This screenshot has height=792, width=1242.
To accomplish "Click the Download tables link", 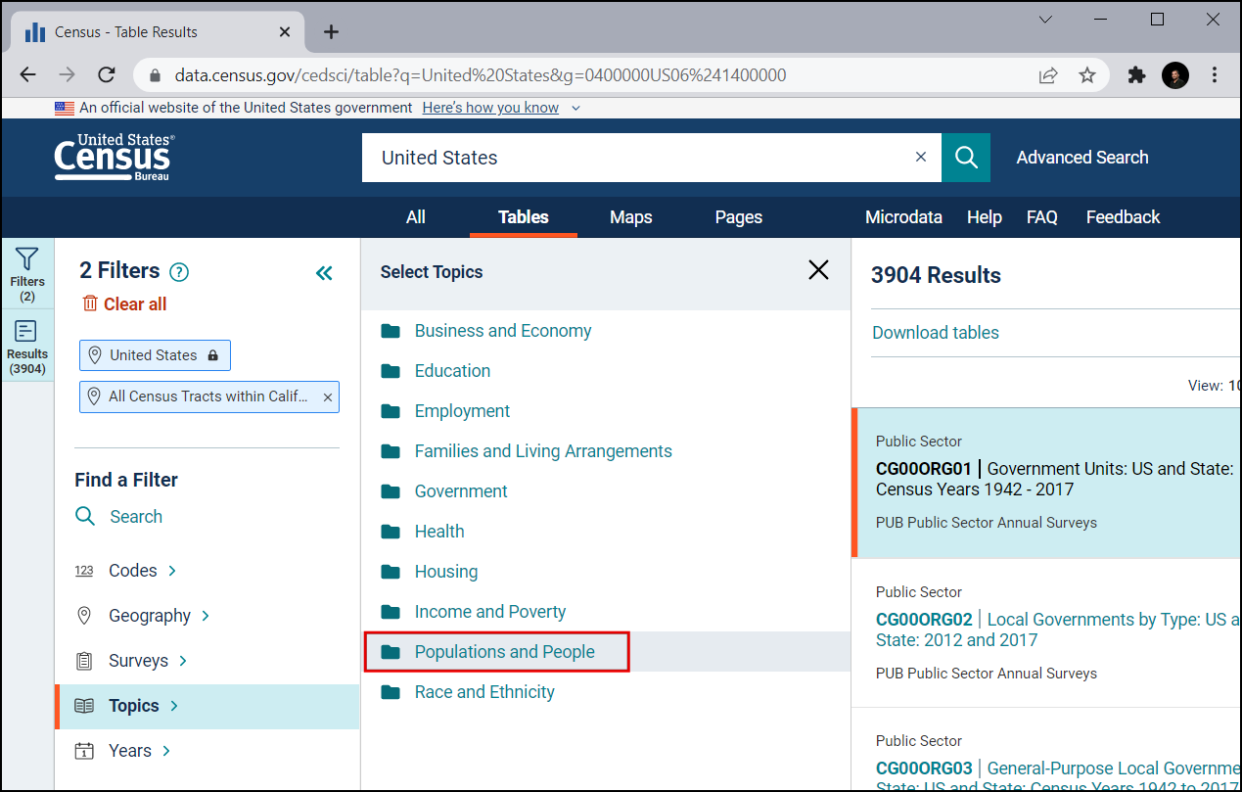I will [935, 333].
